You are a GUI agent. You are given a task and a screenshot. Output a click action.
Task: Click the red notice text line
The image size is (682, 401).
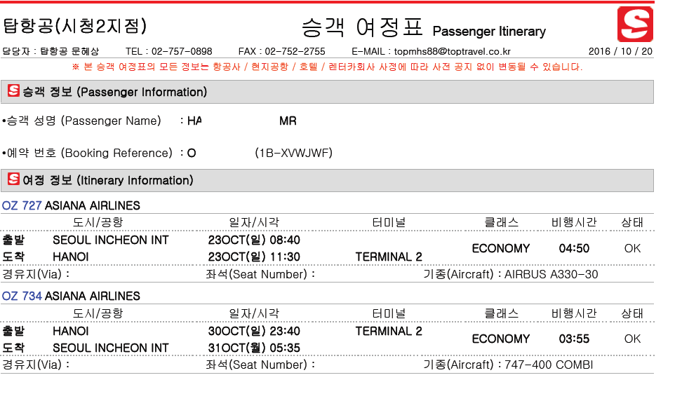[x=327, y=67]
